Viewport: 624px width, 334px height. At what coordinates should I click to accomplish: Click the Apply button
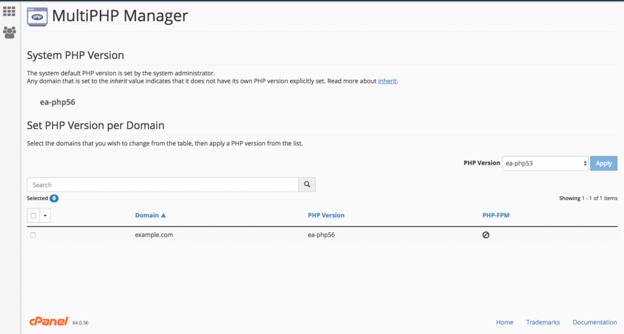click(x=604, y=163)
